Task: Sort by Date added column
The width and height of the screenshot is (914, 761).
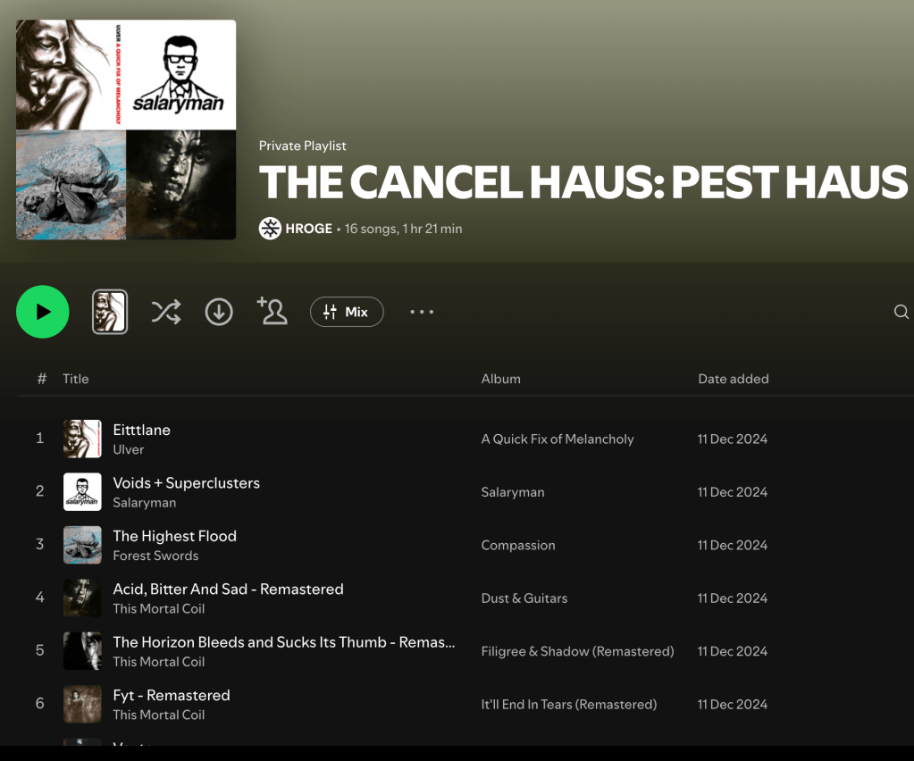Action: coord(733,379)
